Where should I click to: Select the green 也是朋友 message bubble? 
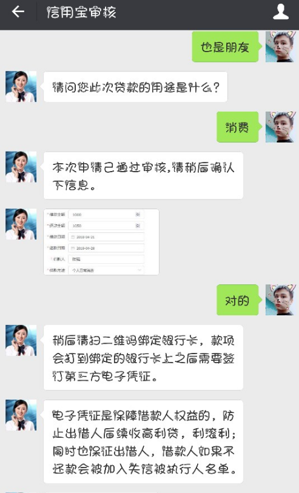tap(226, 47)
